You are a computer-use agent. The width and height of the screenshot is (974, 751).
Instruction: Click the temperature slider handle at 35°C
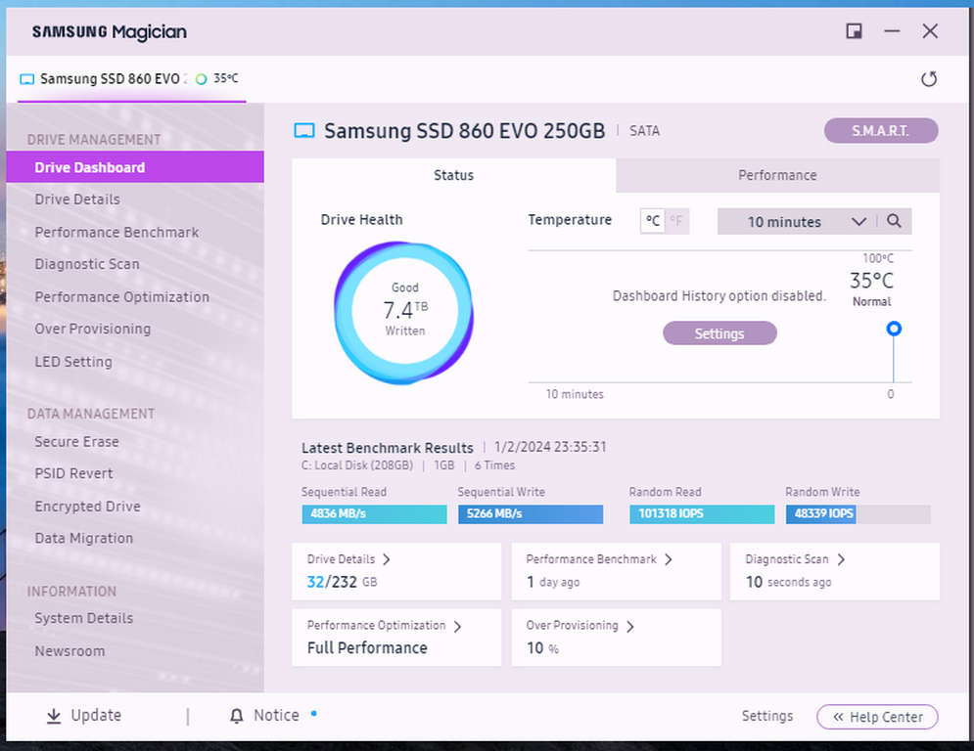tap(893, 330)
